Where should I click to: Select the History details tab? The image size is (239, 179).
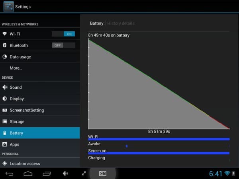click(x=121, y=23)
